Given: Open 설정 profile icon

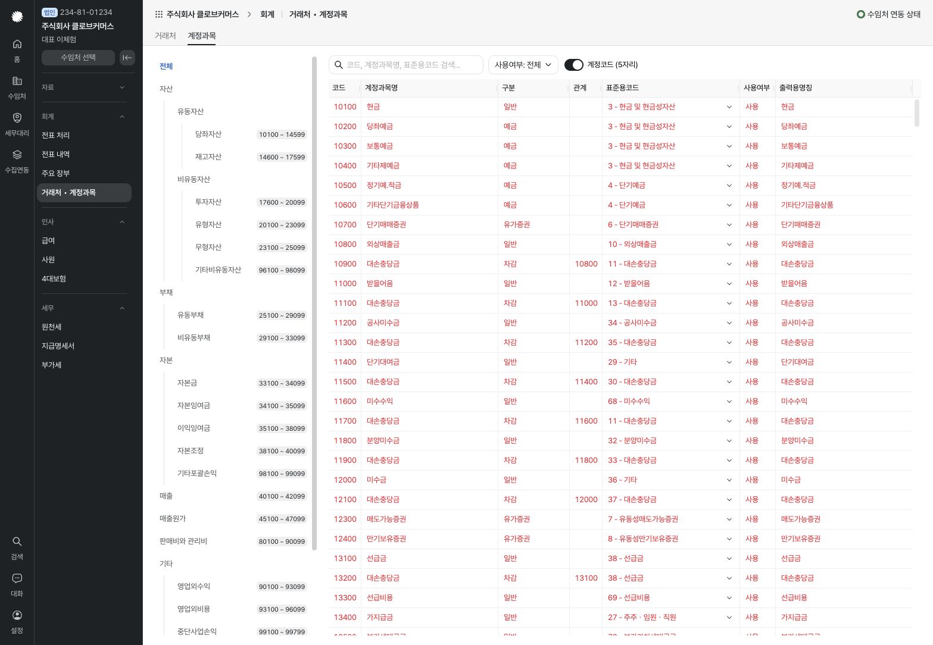Looking at the screenshot, I should (x=17, y=615).
